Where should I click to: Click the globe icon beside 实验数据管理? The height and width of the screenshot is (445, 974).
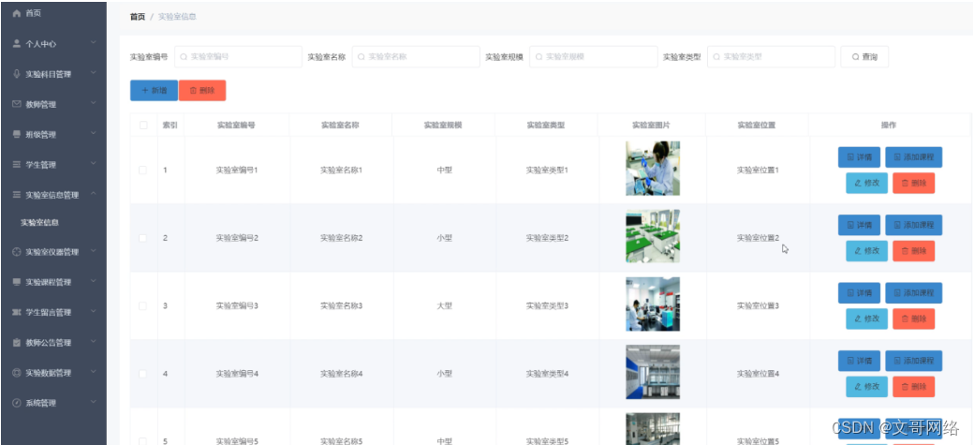[17, 373]
